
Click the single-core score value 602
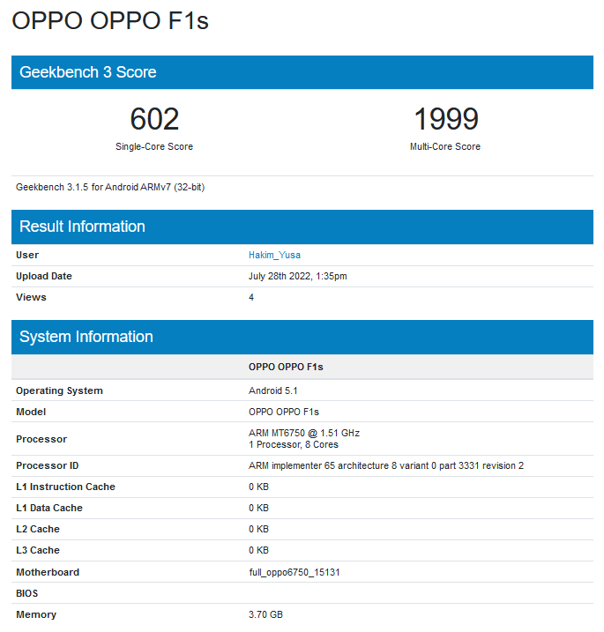(154, 119)
